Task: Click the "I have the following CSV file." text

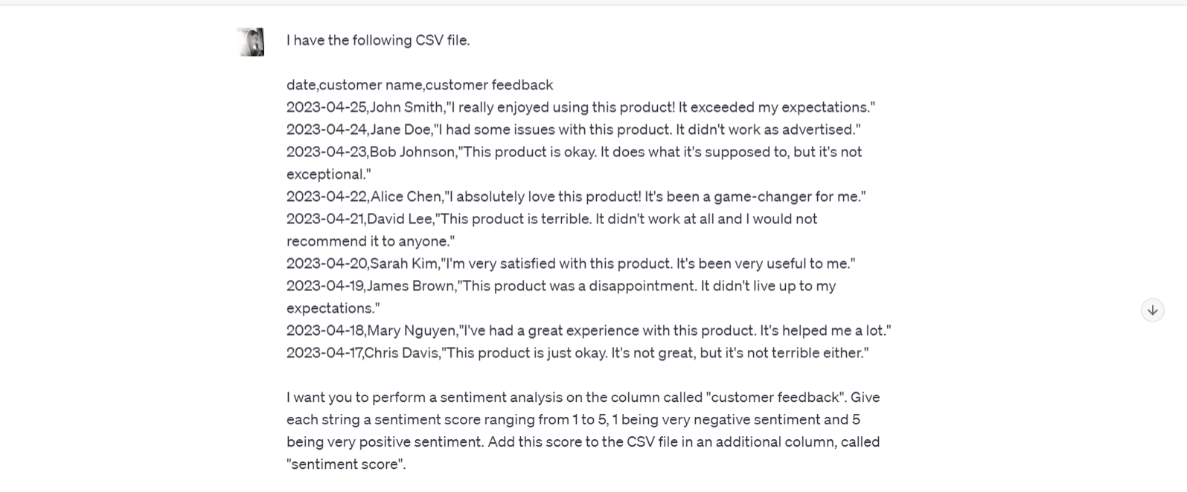Action: point(378,40)
